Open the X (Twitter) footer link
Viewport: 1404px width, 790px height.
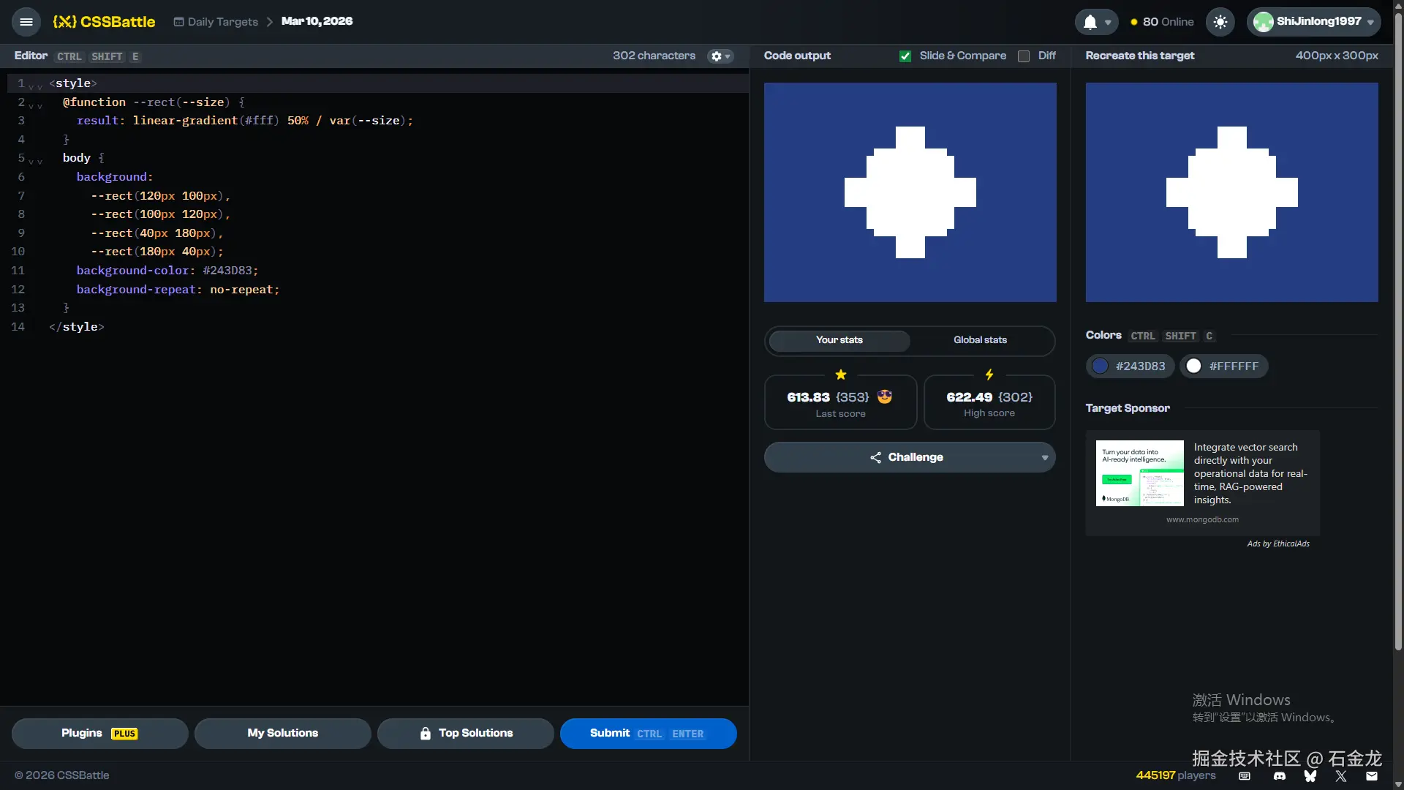[1340, 775]
